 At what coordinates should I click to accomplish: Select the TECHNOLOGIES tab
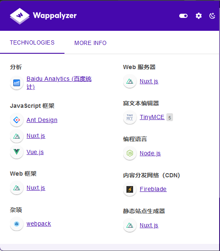pos(32,42)
